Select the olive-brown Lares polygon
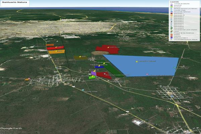Screen dimensions: 201x134 tap(80, 58)
